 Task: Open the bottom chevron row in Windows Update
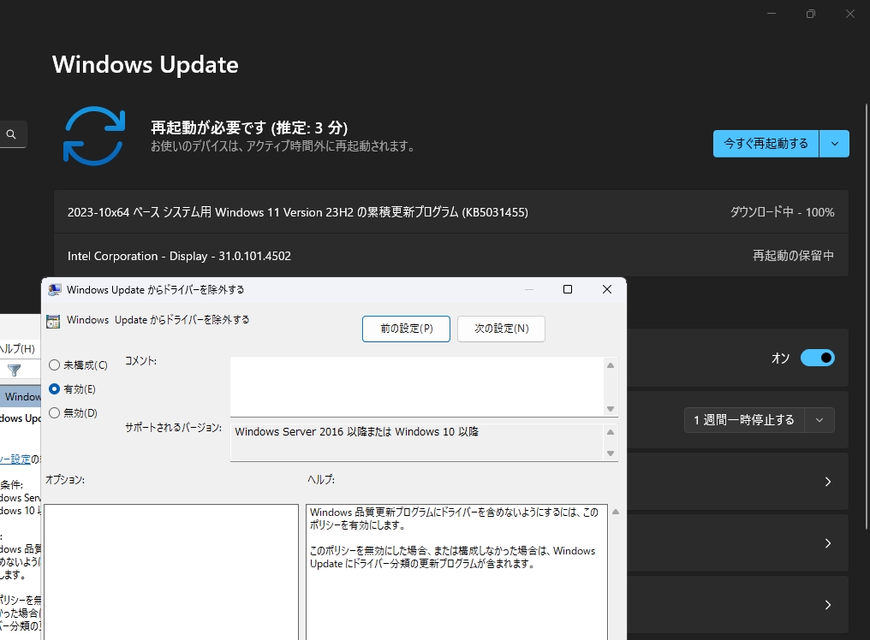[x=828, y=605]
